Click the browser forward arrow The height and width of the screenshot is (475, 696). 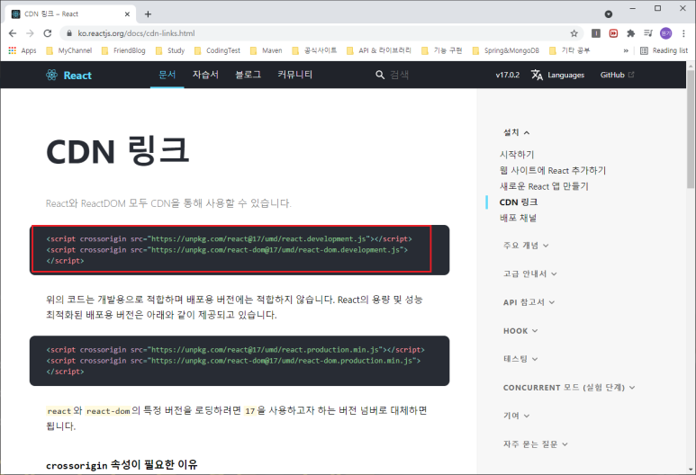tap(30, 33)
